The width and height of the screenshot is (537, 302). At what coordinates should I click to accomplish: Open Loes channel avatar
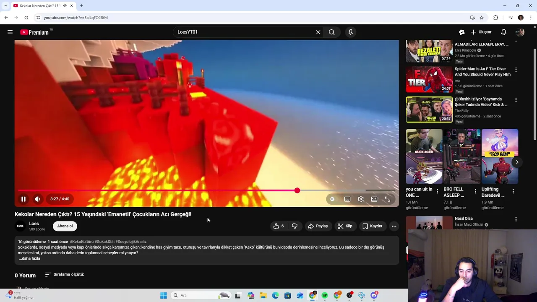(20, 226)
